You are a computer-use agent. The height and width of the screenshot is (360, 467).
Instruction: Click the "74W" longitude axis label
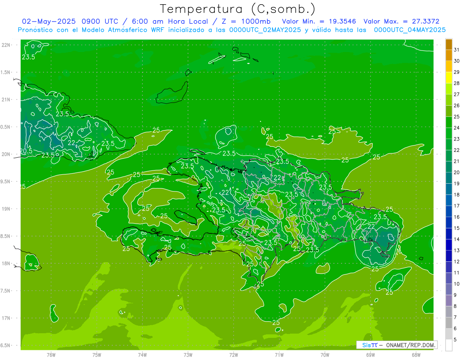(x=142, y=355)
